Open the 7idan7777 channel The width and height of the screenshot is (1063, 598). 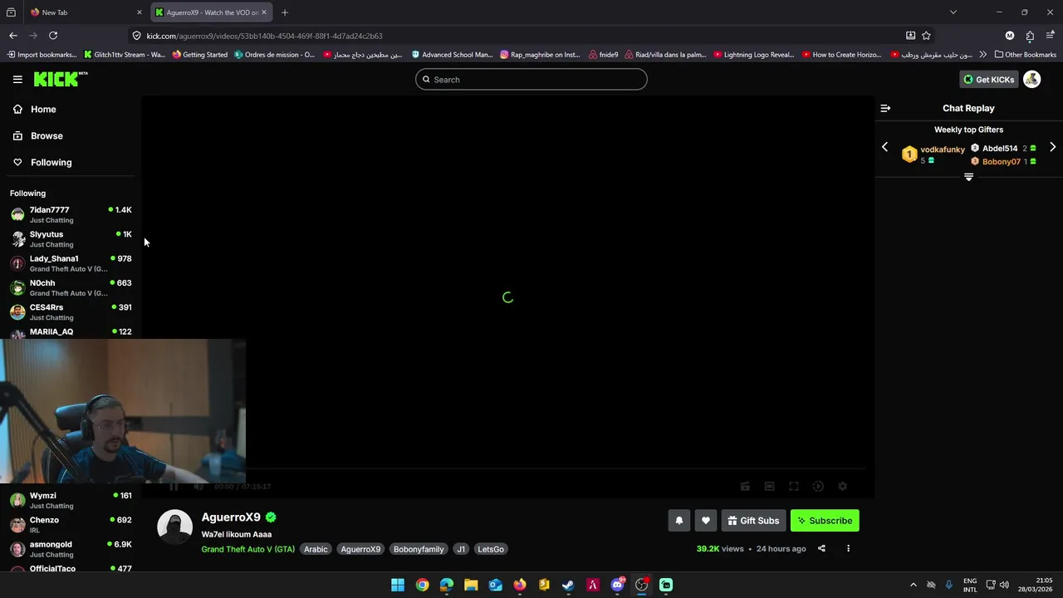pyautogui.click(x=71, y=214)
